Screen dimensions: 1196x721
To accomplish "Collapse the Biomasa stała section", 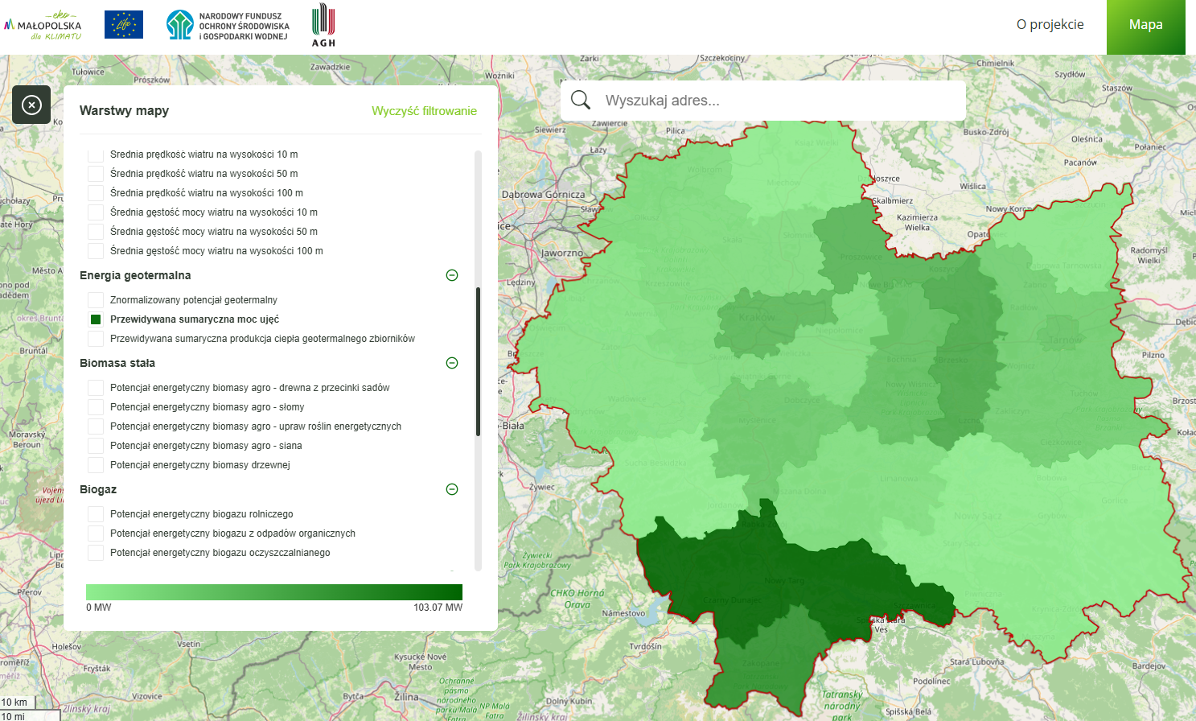I will click(x=452, y=363).
